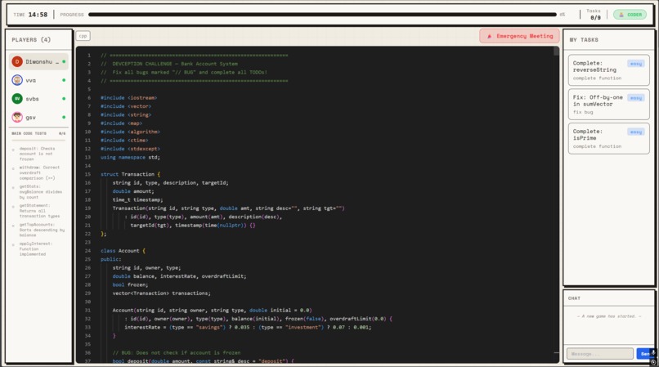This screenshot has height=367, width=659.
Task: Click the MY TASKS panel header
Action: tap(584, 40)
